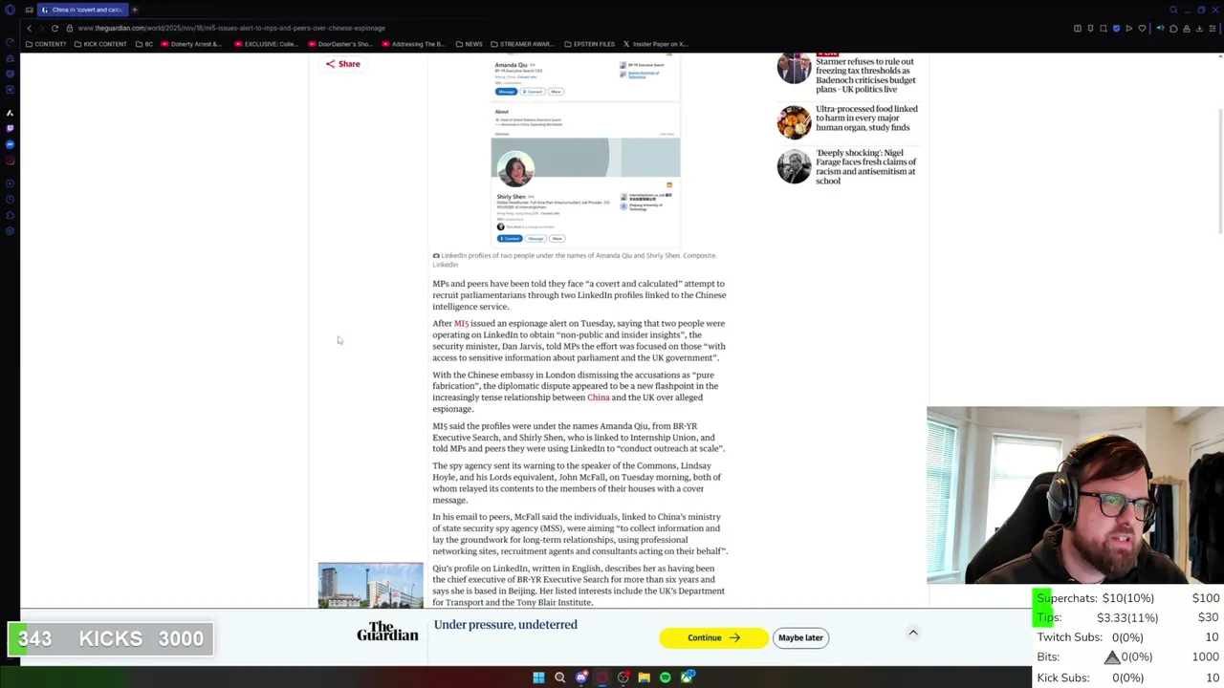
Task: Open the 'EXCLUSIVE: Colle...' bookmark
Action: tap(265, 44)
